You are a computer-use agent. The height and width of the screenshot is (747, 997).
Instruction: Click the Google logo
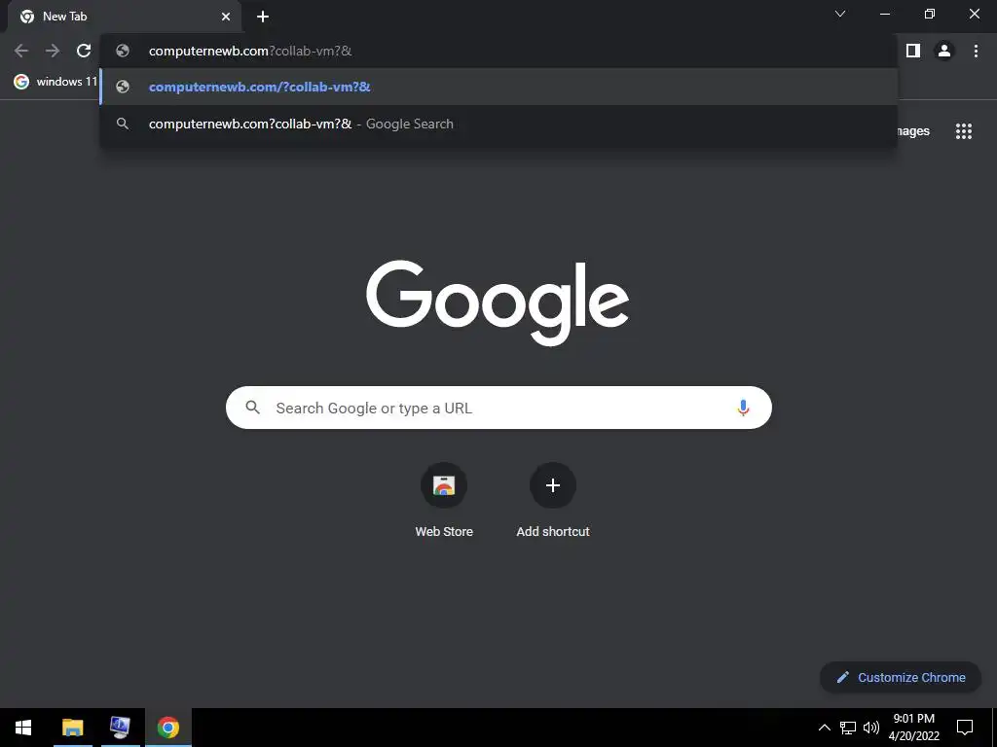[x=498, y=303]
